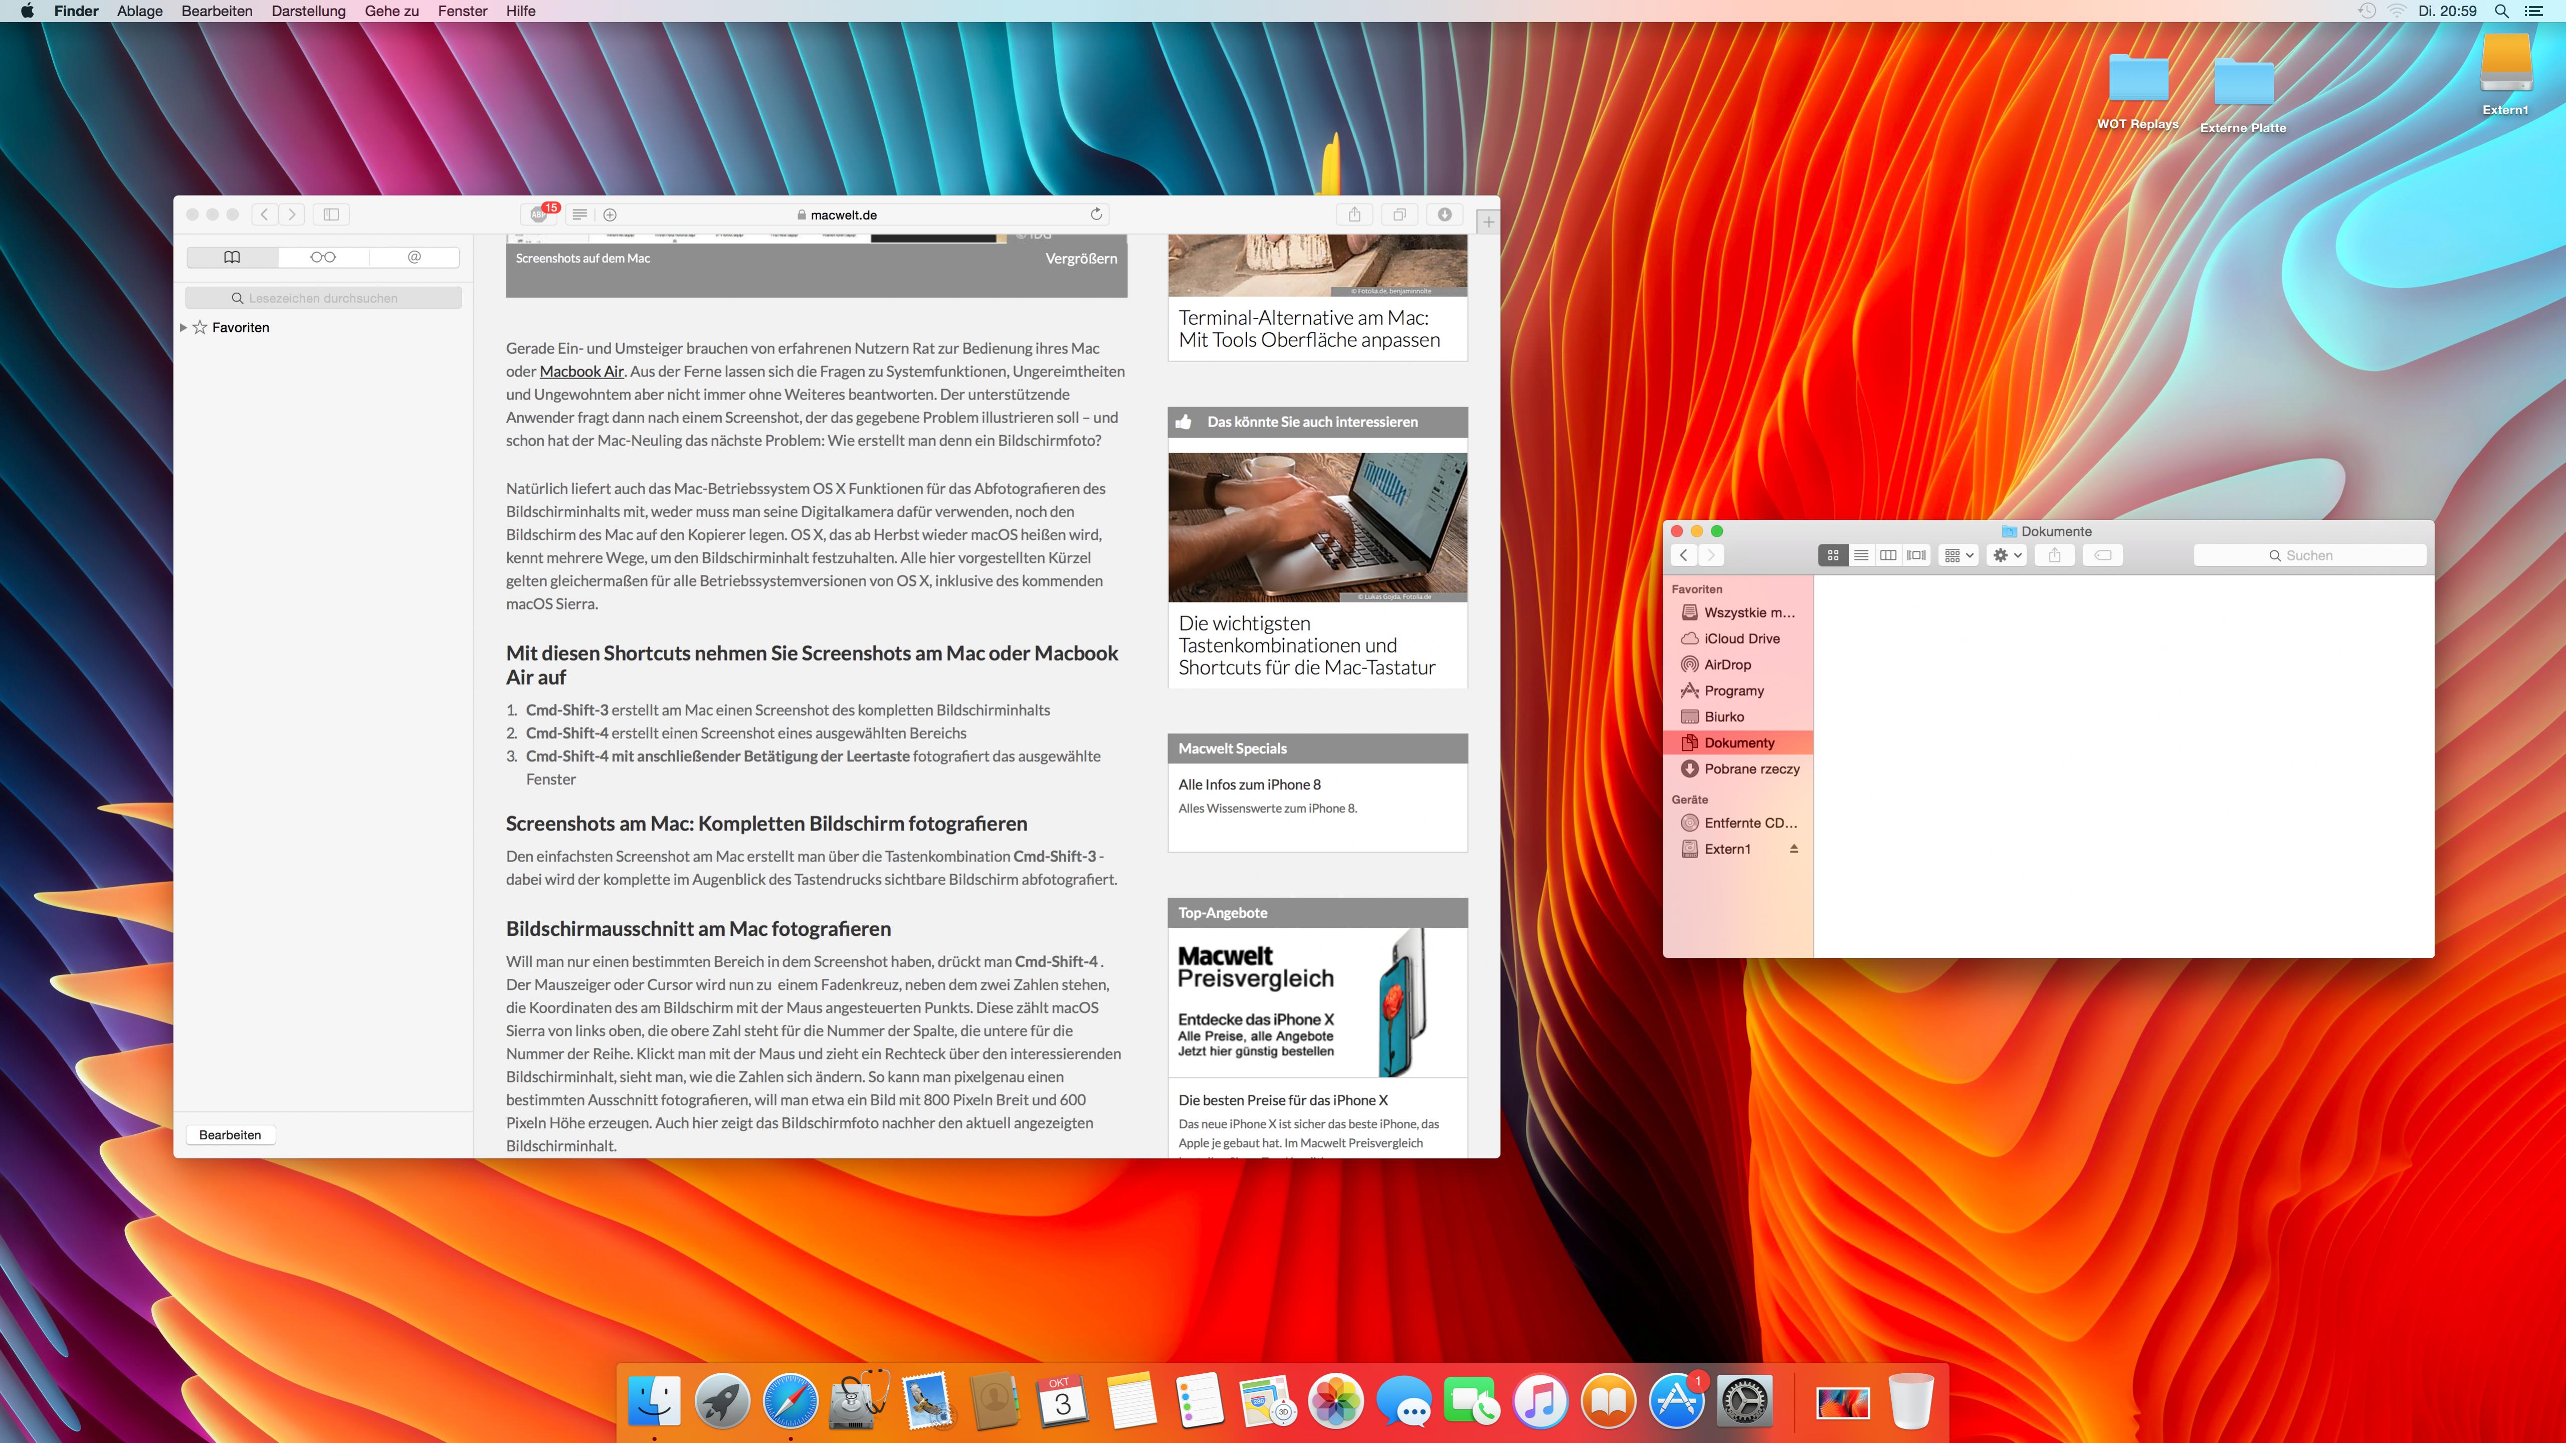Open the Terminal-Alternative am Mac article
The width and height of the screenshot is (2566, 1443).
1309,329
